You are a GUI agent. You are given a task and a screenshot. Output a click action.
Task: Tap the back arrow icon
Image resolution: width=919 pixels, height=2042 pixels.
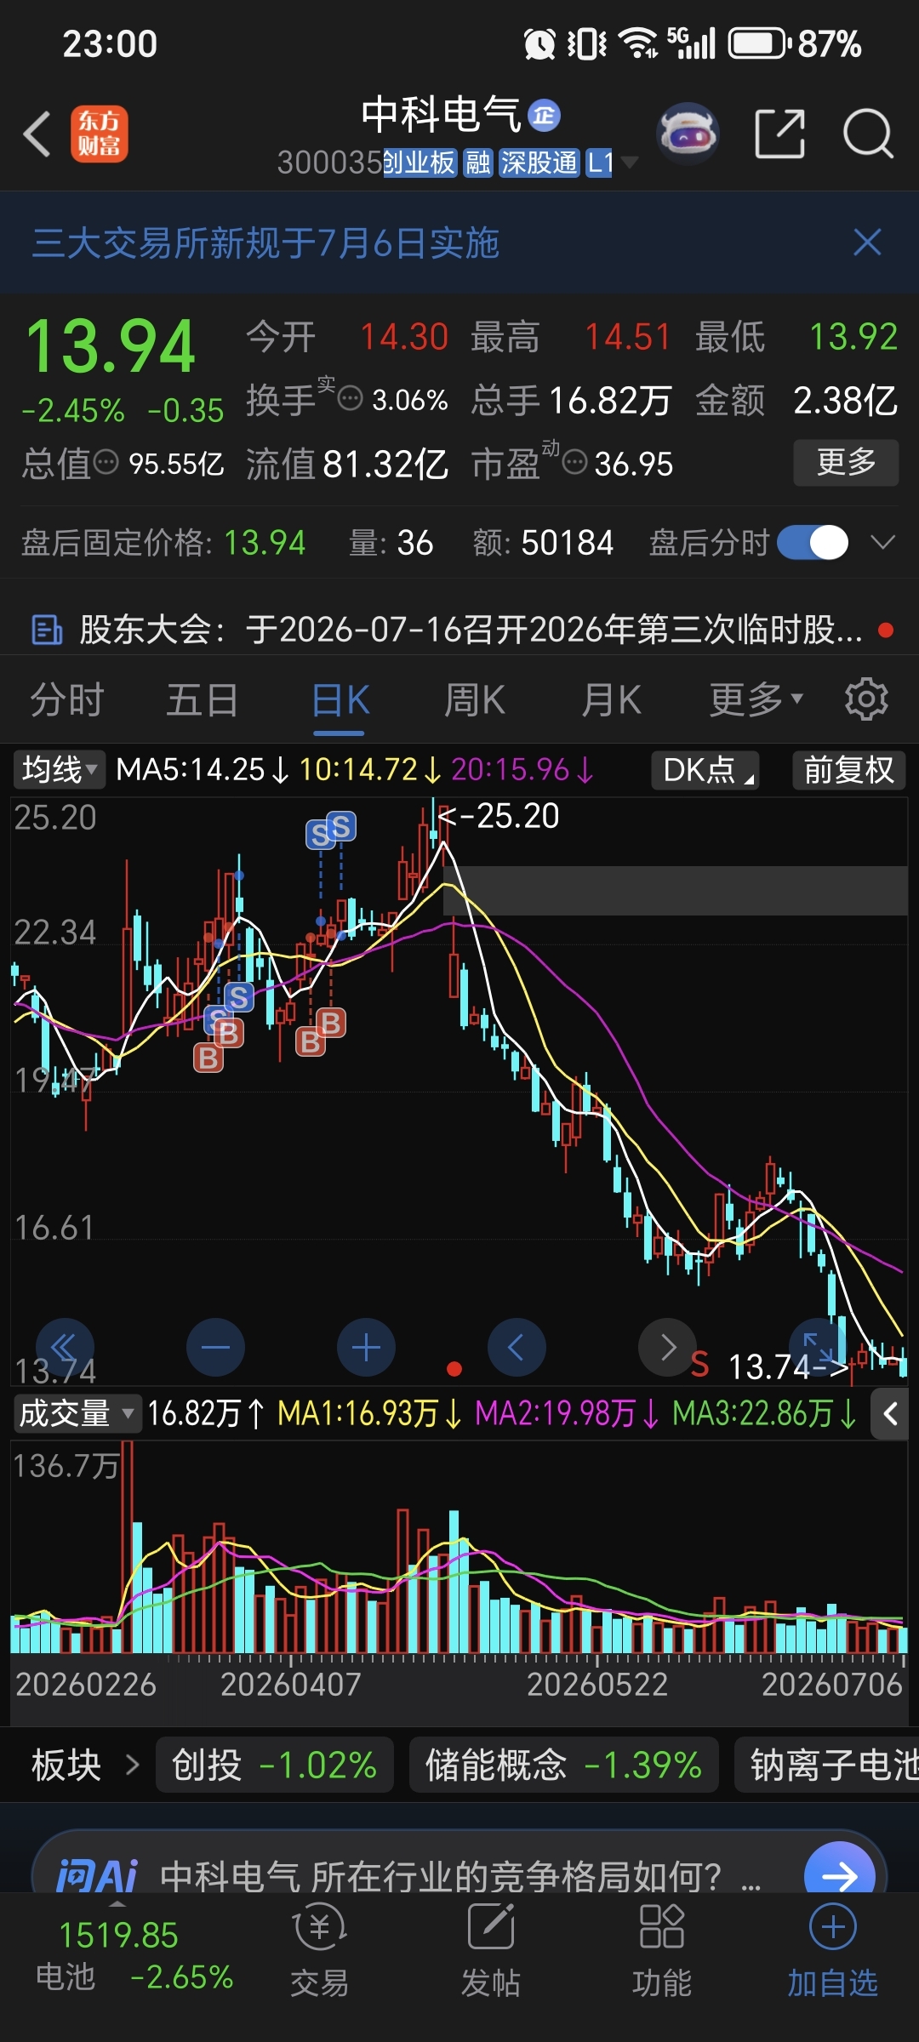point(37,134)
